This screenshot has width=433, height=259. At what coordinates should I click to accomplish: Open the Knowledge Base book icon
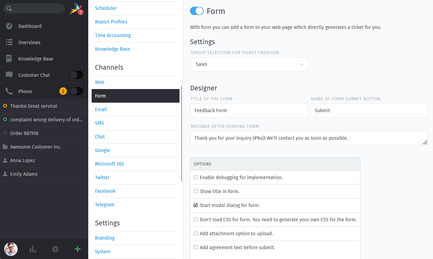9,59
